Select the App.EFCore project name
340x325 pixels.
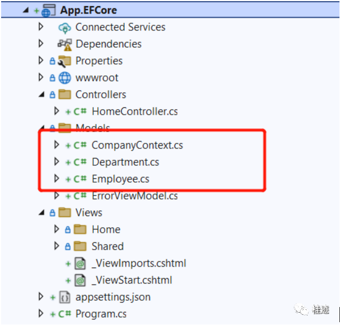[88, 11]
